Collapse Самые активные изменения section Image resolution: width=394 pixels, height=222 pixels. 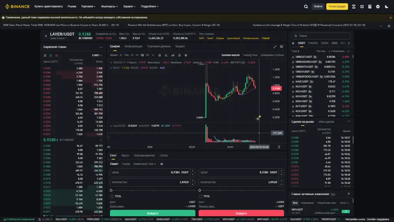point(349,194)
